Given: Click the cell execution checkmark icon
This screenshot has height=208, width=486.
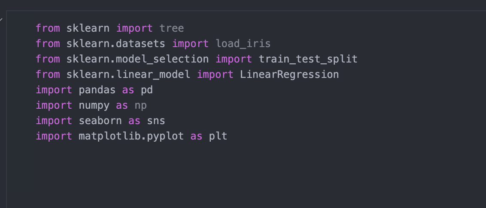Looking at the screenshot, I should click(x=1, y=19).
